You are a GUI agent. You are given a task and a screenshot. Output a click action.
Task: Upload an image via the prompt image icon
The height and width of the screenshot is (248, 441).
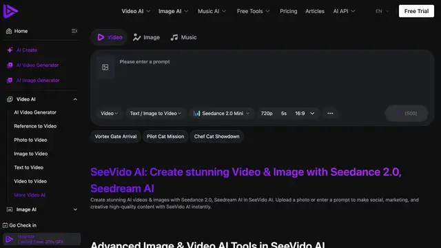pyautogui.click(x=105, y=68)
